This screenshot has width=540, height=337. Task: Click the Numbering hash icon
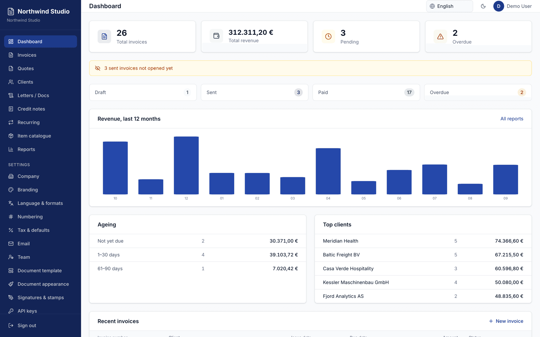(x=11, y=217)
